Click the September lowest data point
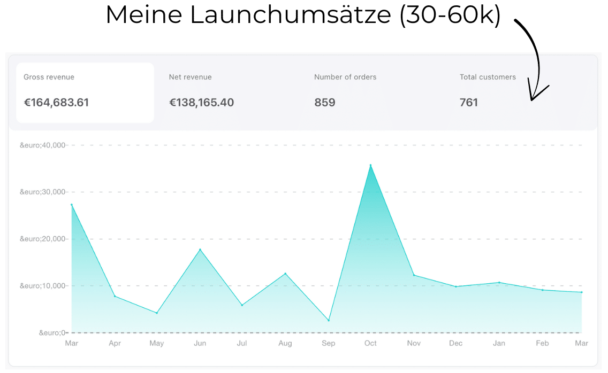This screenshot has width=608, height=373. 328,320
